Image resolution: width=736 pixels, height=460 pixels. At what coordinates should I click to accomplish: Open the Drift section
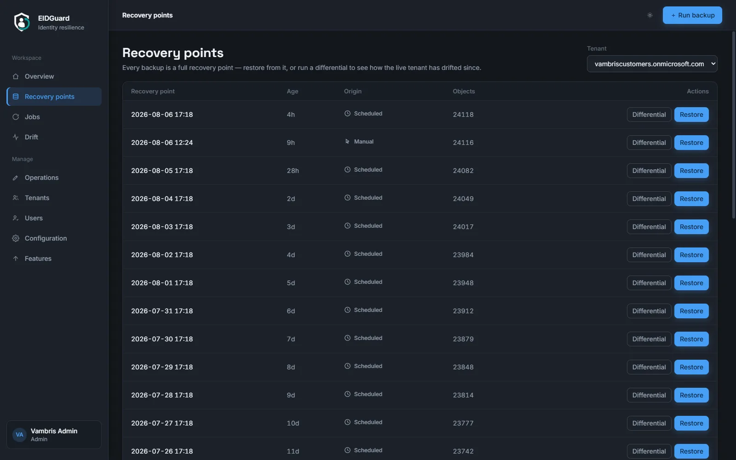point(54,137)
